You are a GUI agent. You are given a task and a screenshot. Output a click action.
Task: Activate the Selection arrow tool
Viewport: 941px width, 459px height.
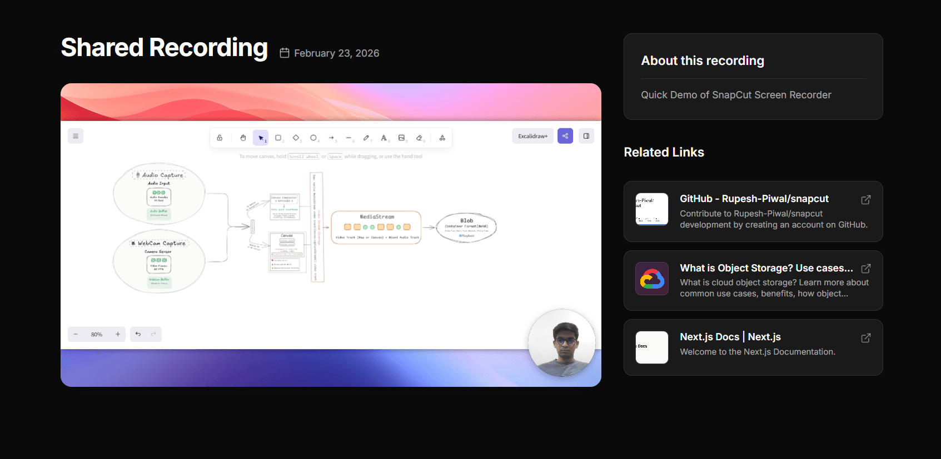[261, 138]
